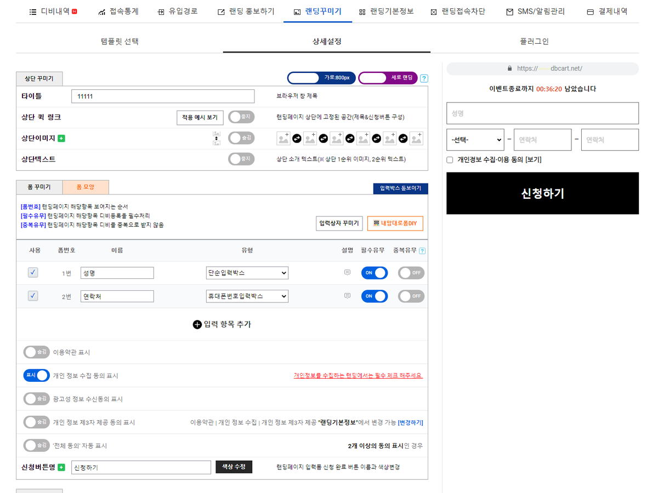The image size is (658, 493).
Task: Click the [변경하기] link
Action: point(411,422)
